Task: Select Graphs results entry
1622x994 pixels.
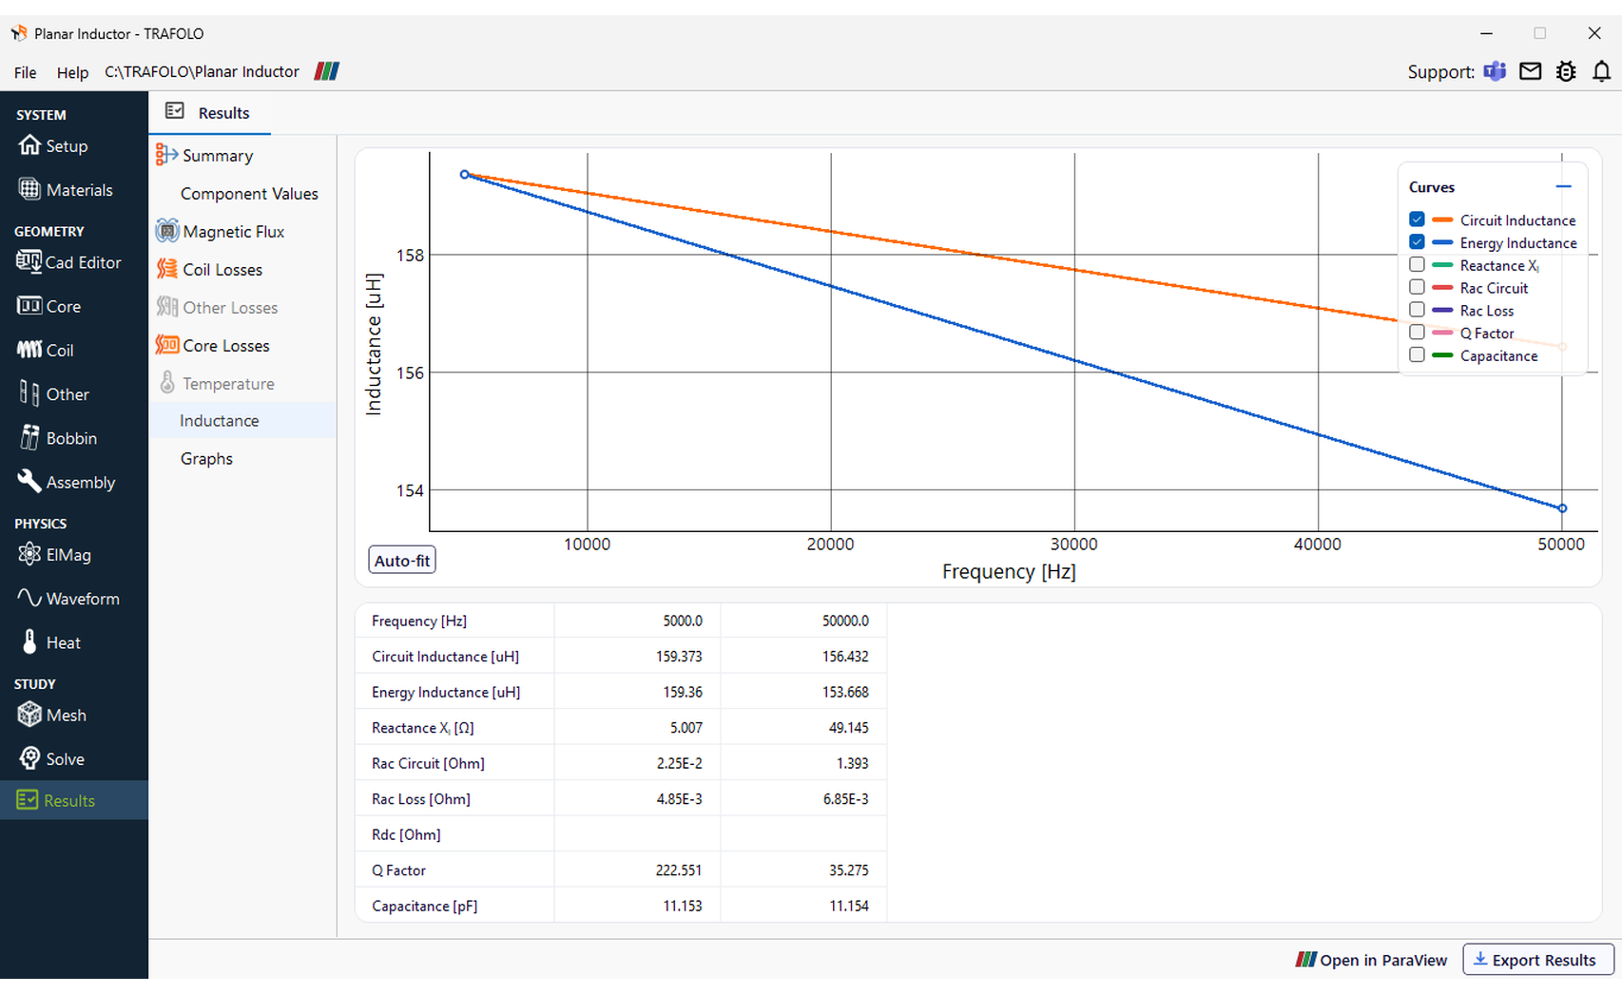Action: coord(206,458)
